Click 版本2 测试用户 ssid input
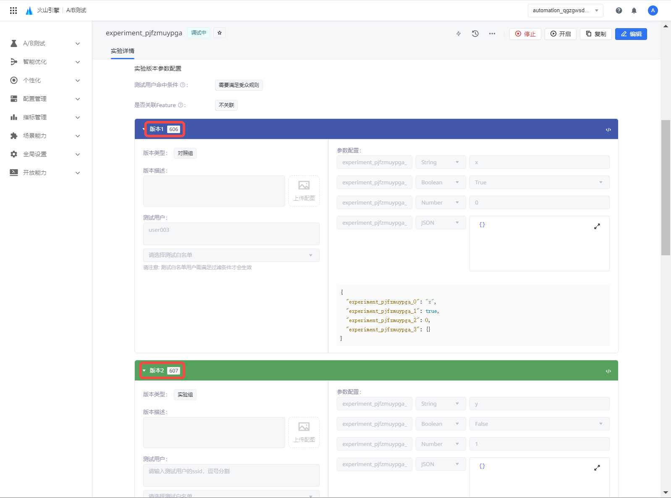Image resolution: width=671 pixels, height=498 pixels. tap(231, 475)
